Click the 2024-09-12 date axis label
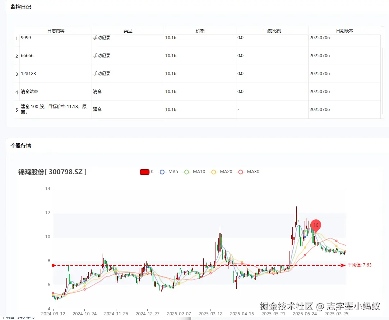 53,314
